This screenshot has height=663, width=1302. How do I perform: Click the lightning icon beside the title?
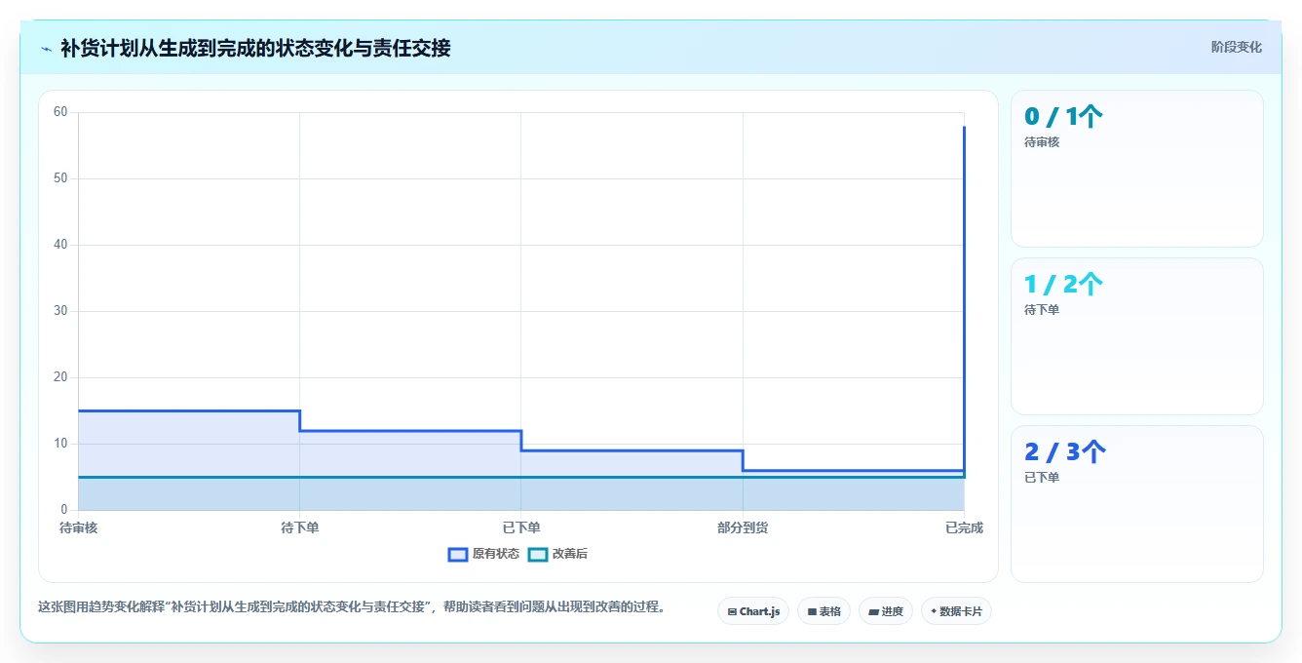(x=46, y=49)
